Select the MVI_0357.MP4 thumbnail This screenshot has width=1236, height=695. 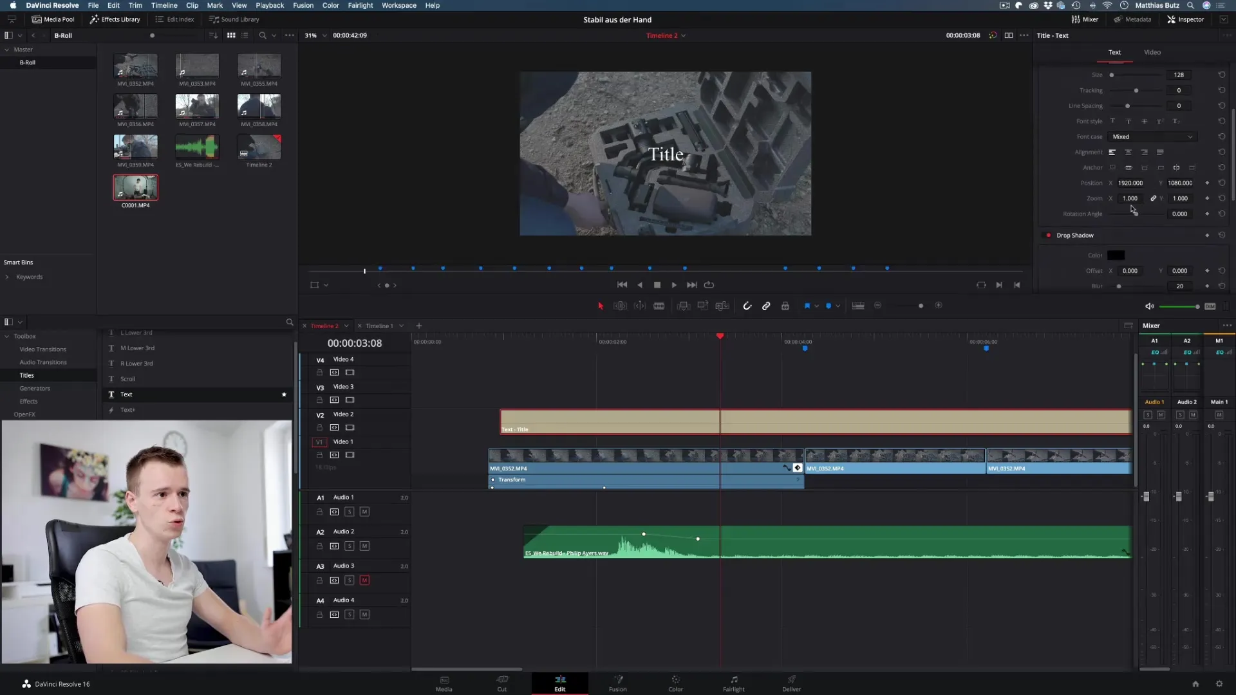(197, 106)
